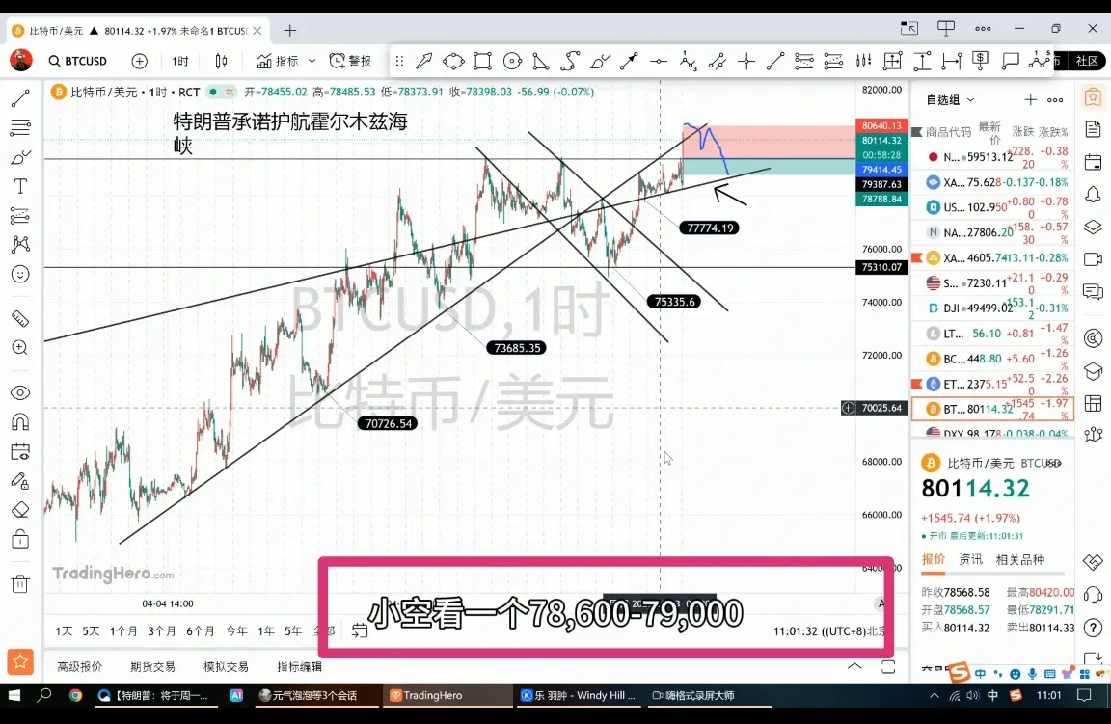Image resolution: width=1111 pixels, height=724 pixels.
Task: Open the emoji sticker tool
Action: [20, 274]
